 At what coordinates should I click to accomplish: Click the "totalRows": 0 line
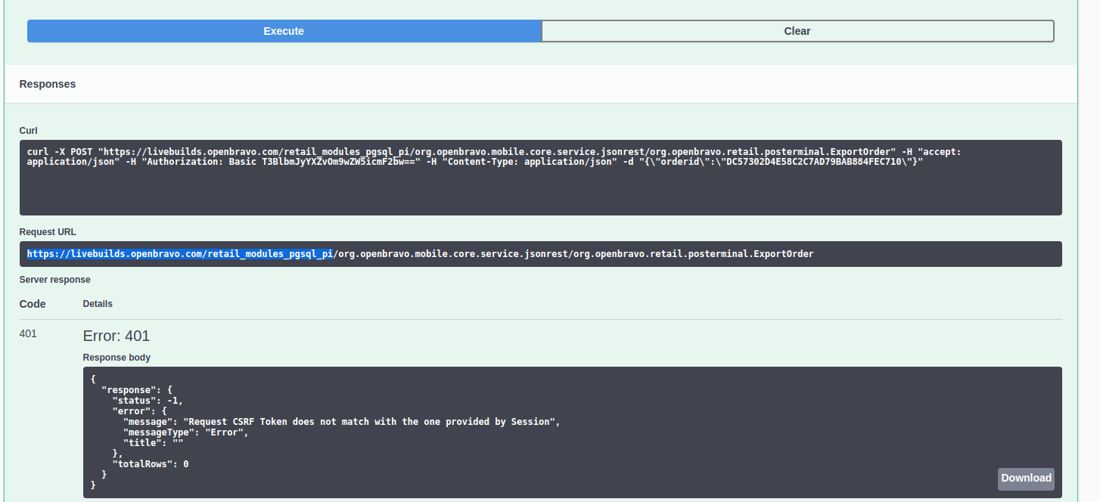point(150,464)
